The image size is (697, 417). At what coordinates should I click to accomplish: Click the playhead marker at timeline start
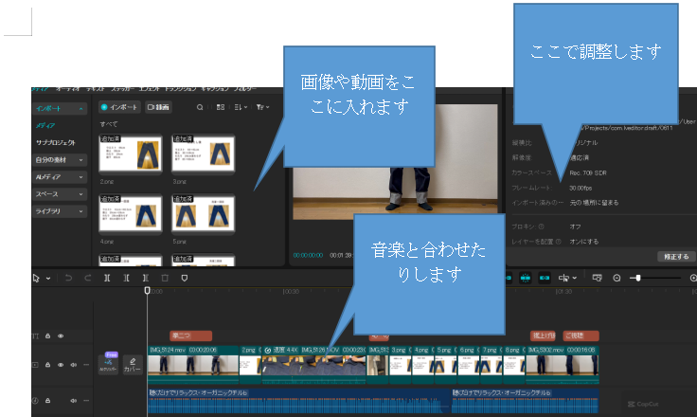(x=147, y=290)
